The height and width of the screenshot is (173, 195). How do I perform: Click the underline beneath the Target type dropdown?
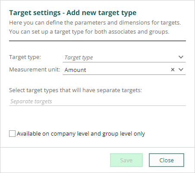(124, 62)
